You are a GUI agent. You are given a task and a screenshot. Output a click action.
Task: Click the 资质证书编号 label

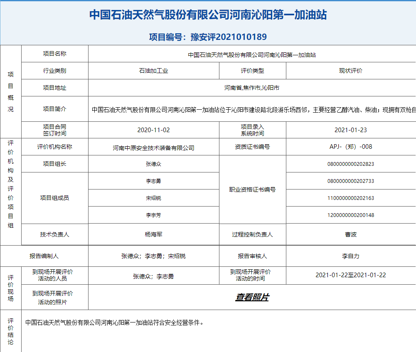(x=253, y=147)
